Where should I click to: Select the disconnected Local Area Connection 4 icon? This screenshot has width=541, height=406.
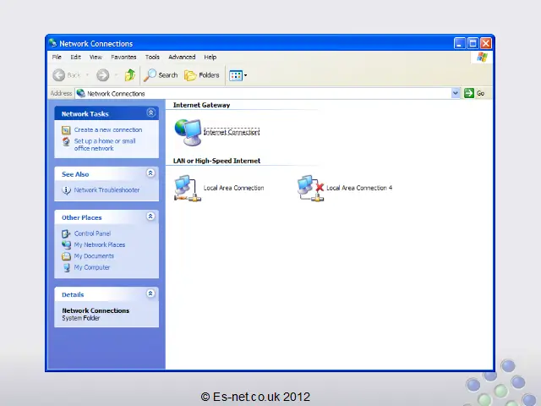coord(311,188)
